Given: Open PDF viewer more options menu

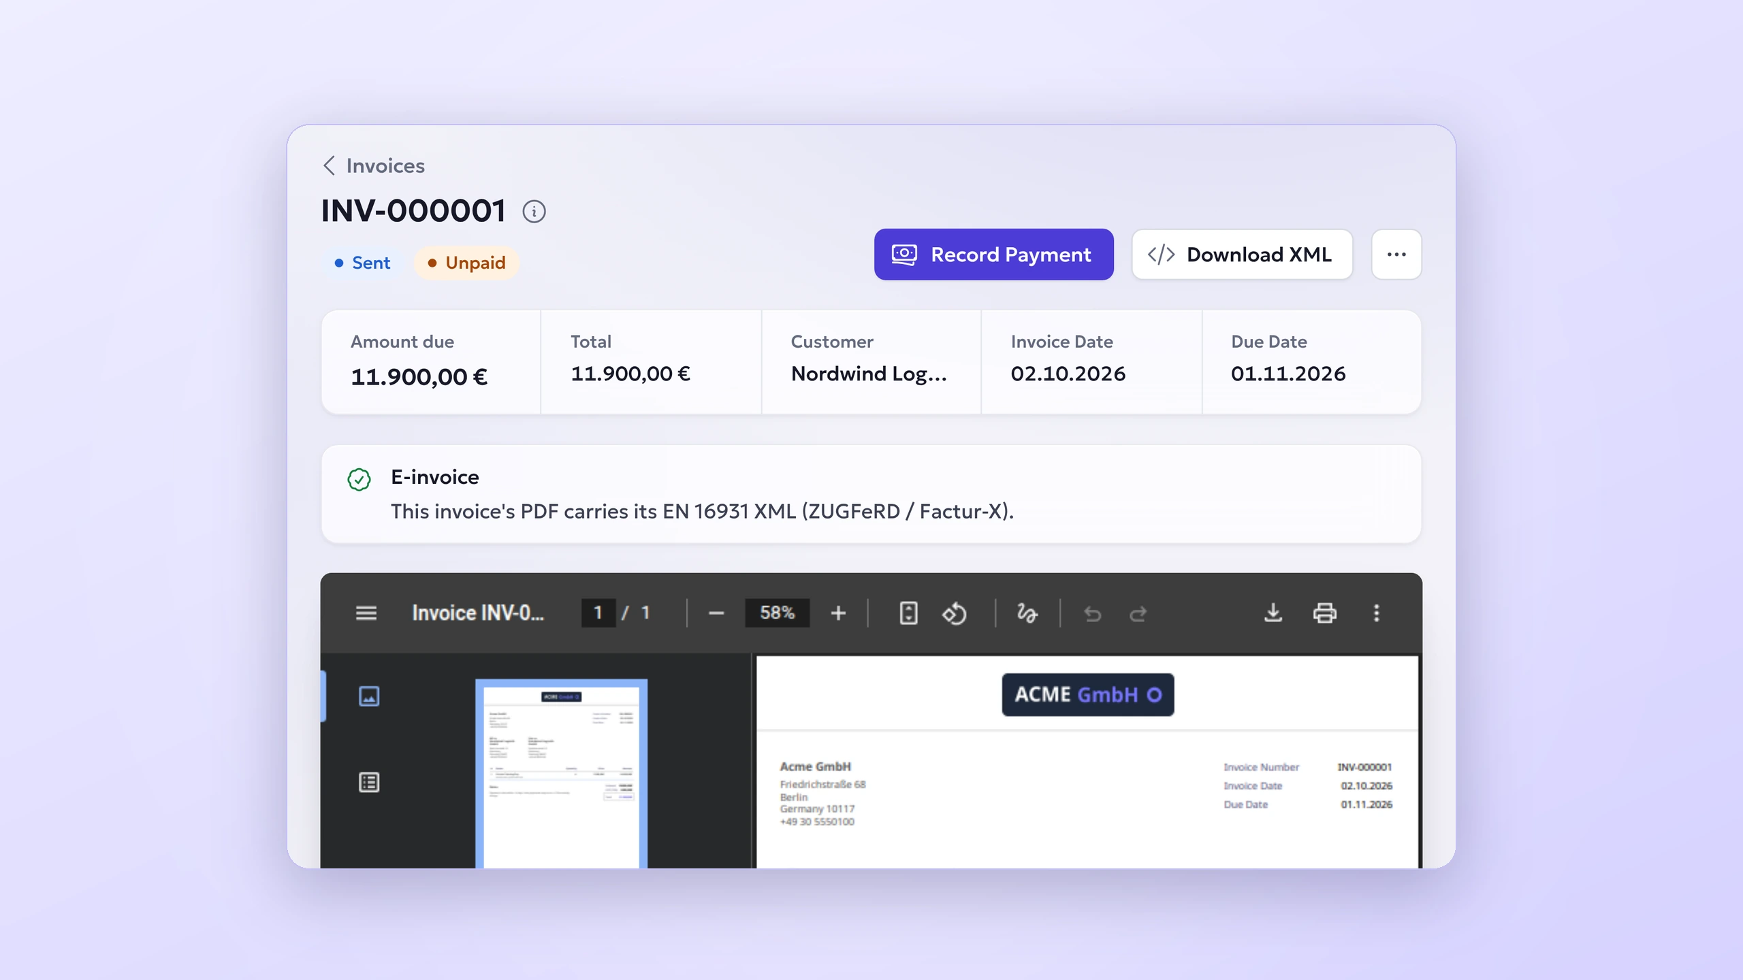Looking at the screenshot, I should tap(1376, 613).
